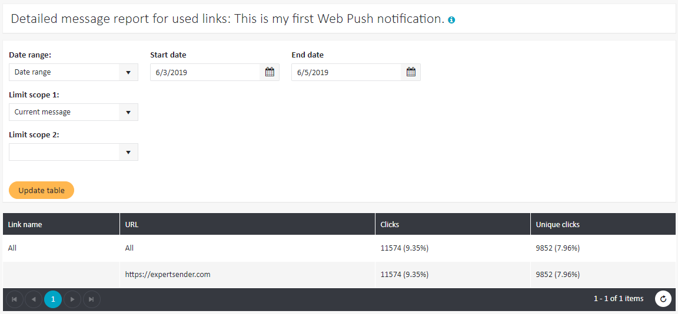Image resolution: width=678 pixels, height=314 pixels.
Task: Sort by the Clicks column header
Action: coord(390,224)
